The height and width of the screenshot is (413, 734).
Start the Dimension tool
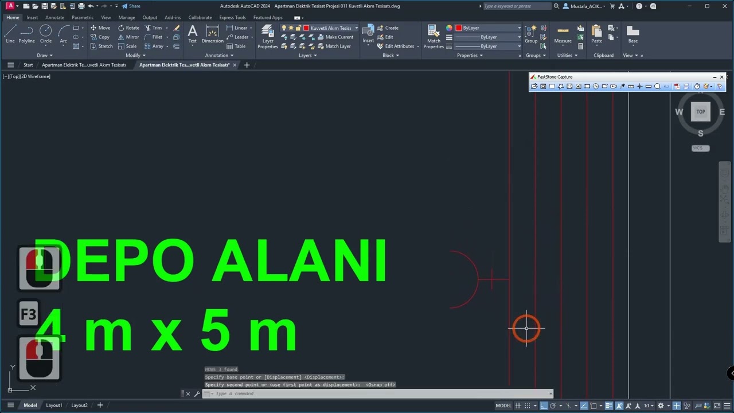213,33
